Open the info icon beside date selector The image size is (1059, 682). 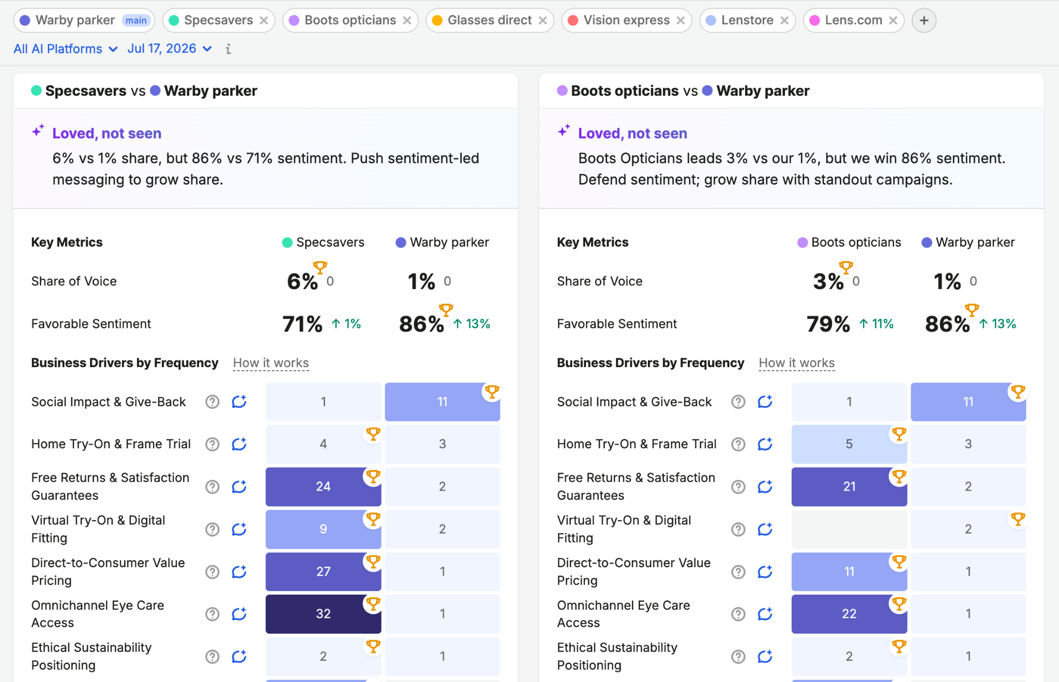[228, 49]
